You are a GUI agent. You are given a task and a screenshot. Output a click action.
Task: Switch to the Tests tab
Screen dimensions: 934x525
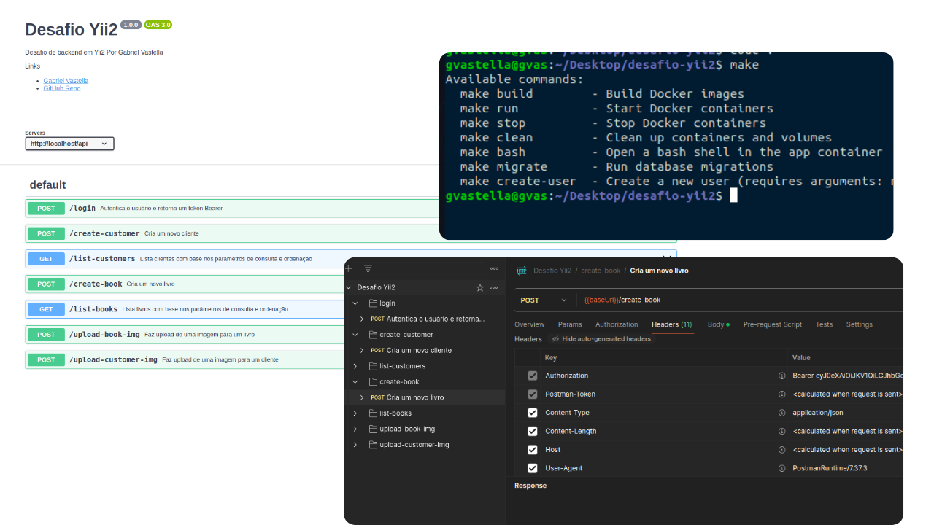pos(824,324)
